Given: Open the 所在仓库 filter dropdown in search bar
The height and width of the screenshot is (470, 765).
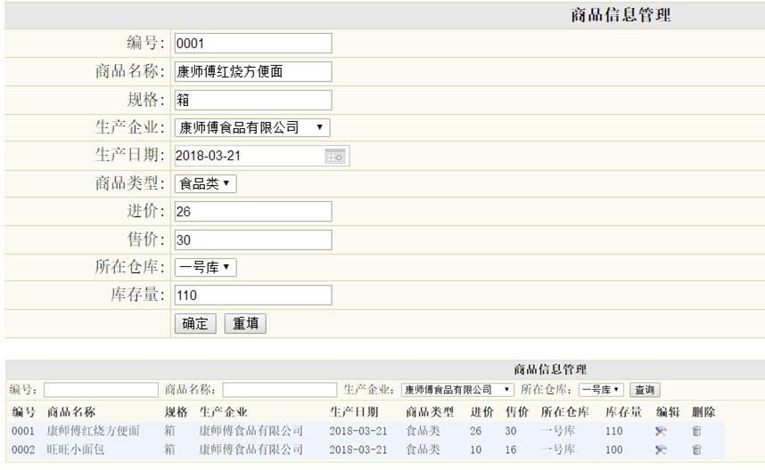Looking at the screenshot, I should click(601, 390).
